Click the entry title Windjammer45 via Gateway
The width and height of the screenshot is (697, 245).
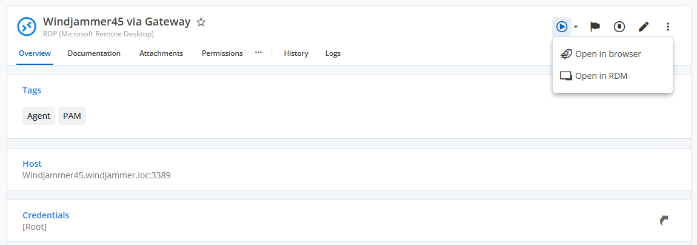tap(117, 21)
